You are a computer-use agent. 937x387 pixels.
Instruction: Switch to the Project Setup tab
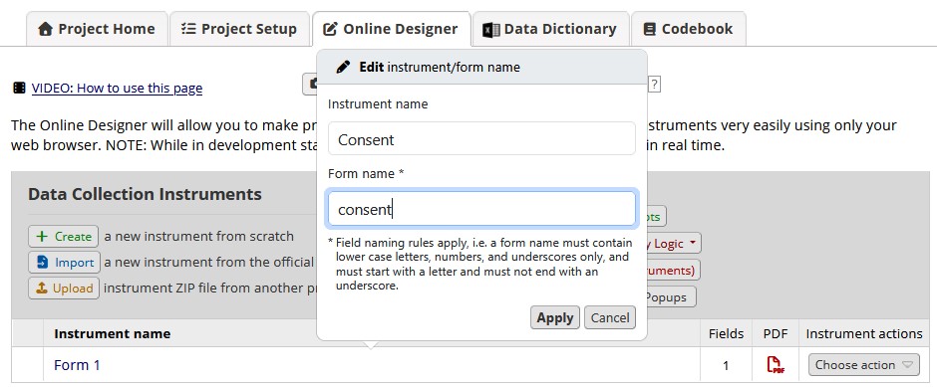point(239,29)
